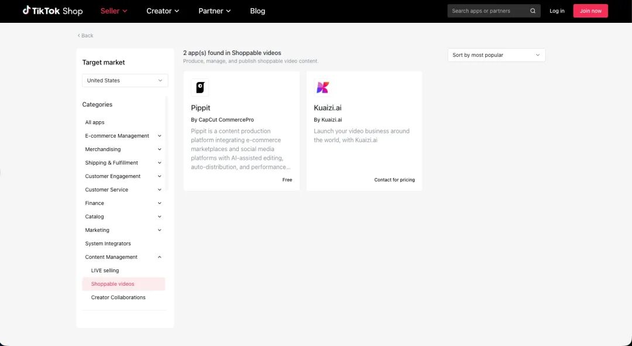
Task: Expand the Shipping & Fulfillment chevron
Action: [160, 163]
